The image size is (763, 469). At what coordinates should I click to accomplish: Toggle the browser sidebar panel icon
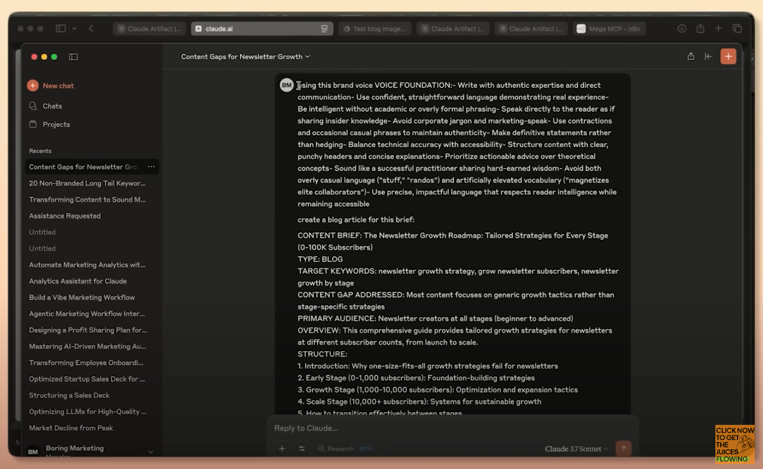point(61,28)
